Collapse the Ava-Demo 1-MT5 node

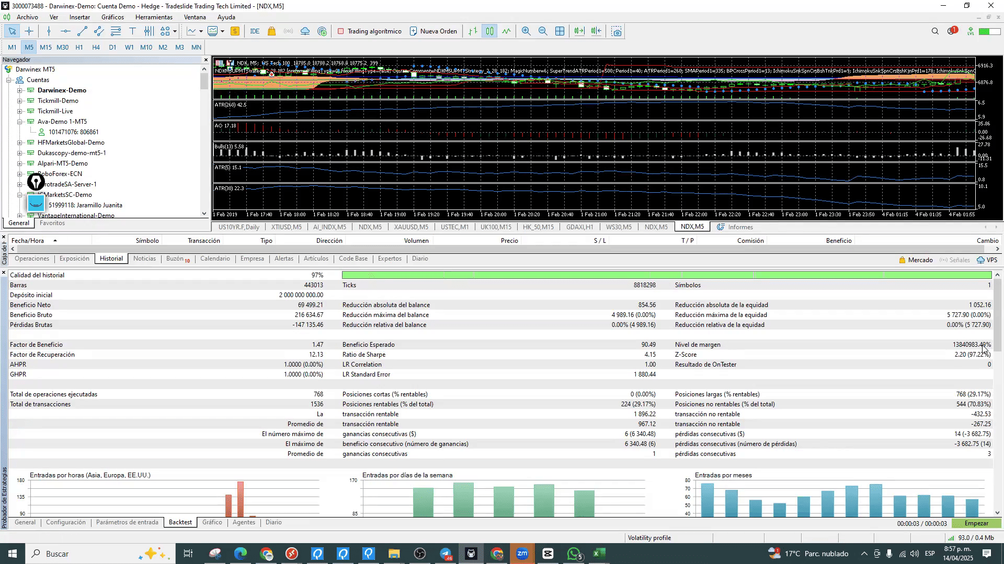tap(20, 122)
